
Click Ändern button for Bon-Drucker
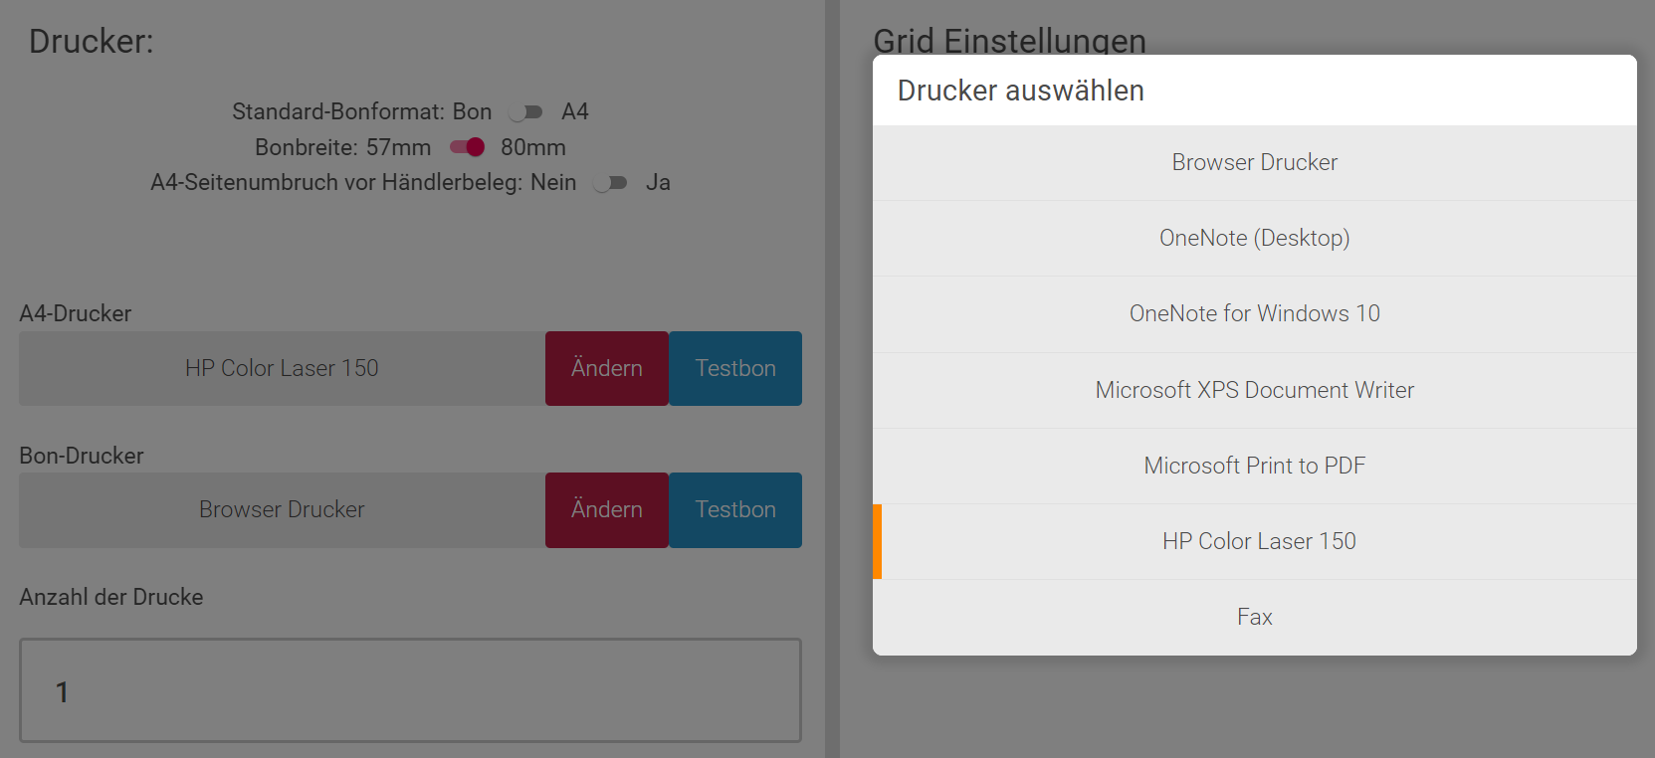click(606, 509)
